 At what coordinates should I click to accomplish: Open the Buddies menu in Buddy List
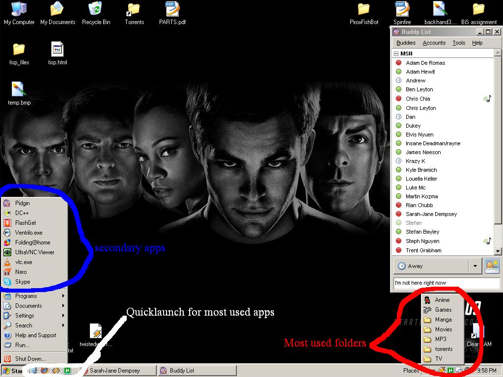click(406, 43)
